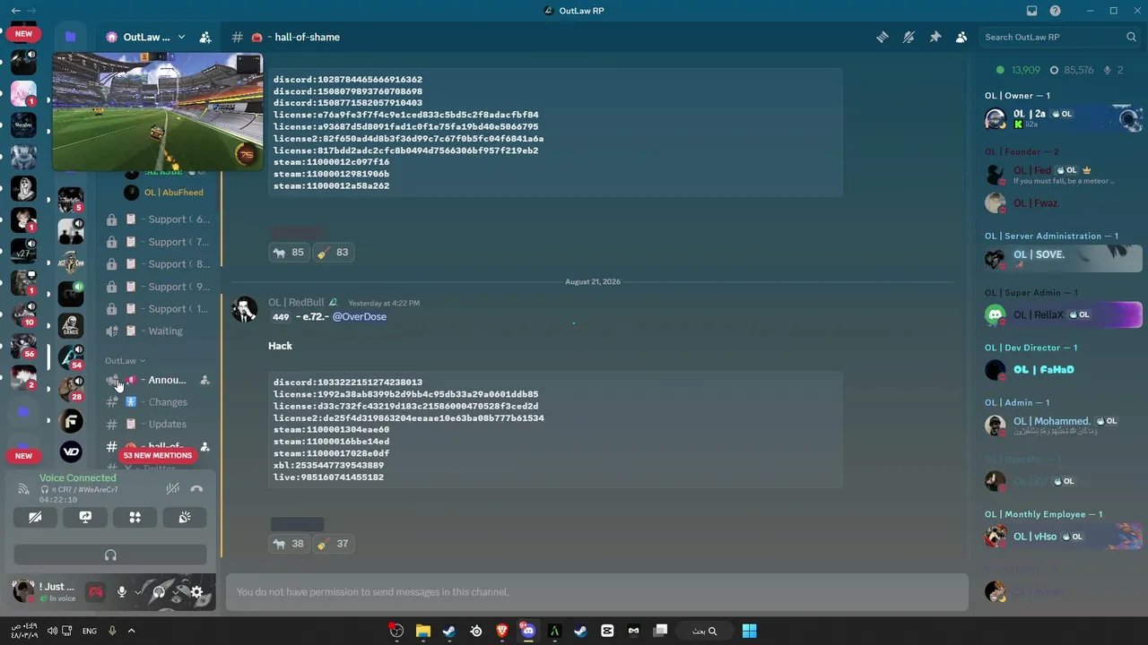The image size is (1148, 645).
Task: Open the purple server folder
Action: [70, 37]
